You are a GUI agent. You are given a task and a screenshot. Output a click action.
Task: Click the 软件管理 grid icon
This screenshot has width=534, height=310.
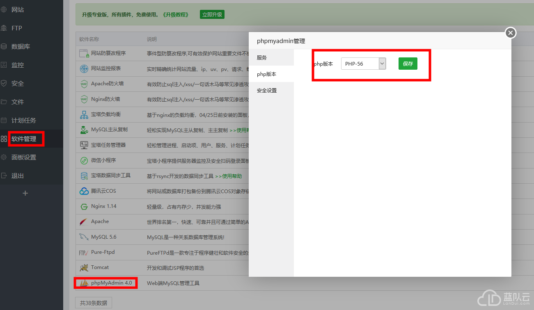tap(4, 139)
